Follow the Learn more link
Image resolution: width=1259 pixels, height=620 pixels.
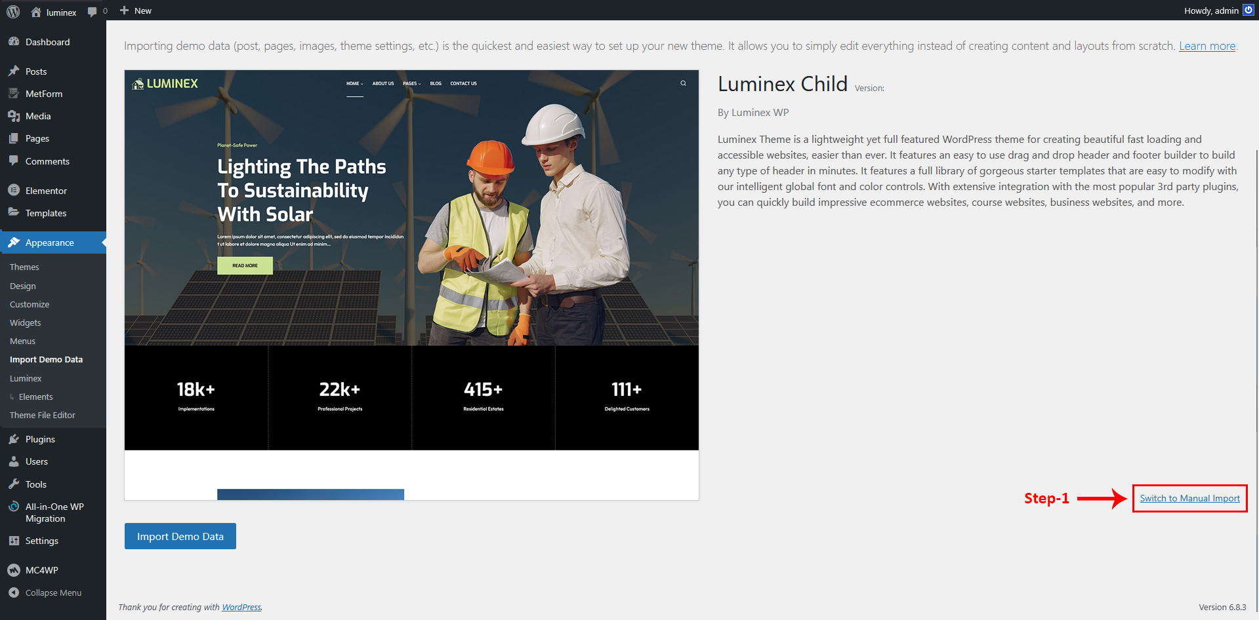(1207, 46)
